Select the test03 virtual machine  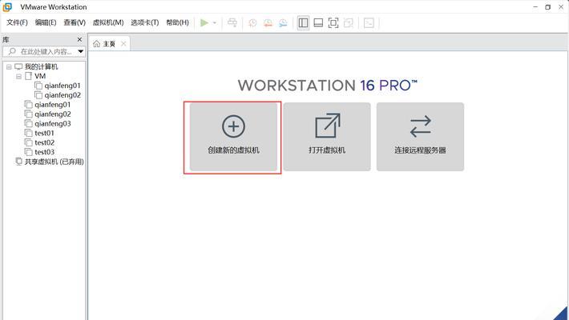pos(44,152)
